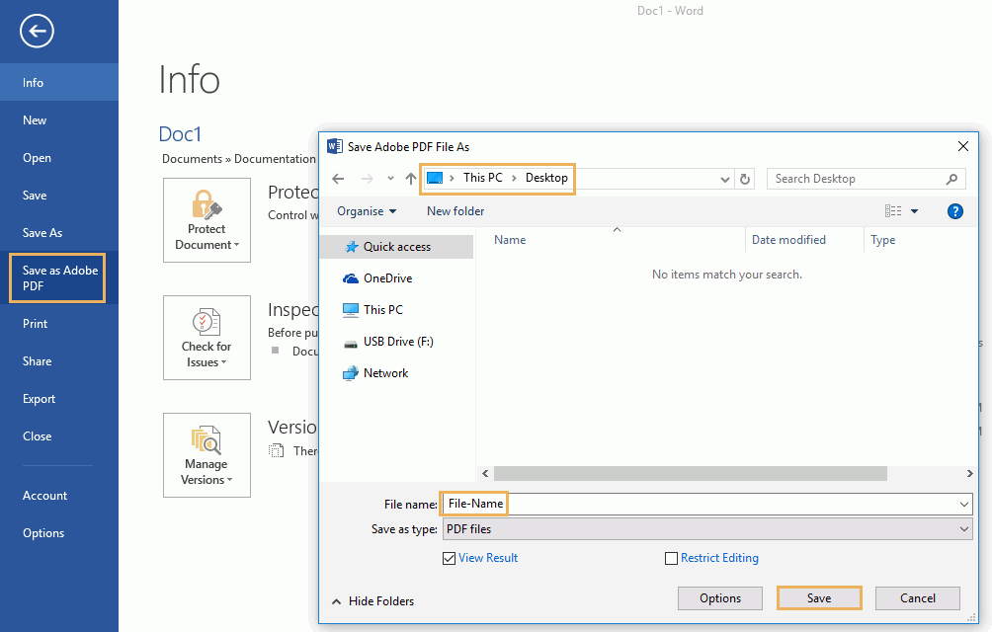Screen dimensions: 992x632
Task: Collapse with Hide Folders
Action: pos(373,601)
